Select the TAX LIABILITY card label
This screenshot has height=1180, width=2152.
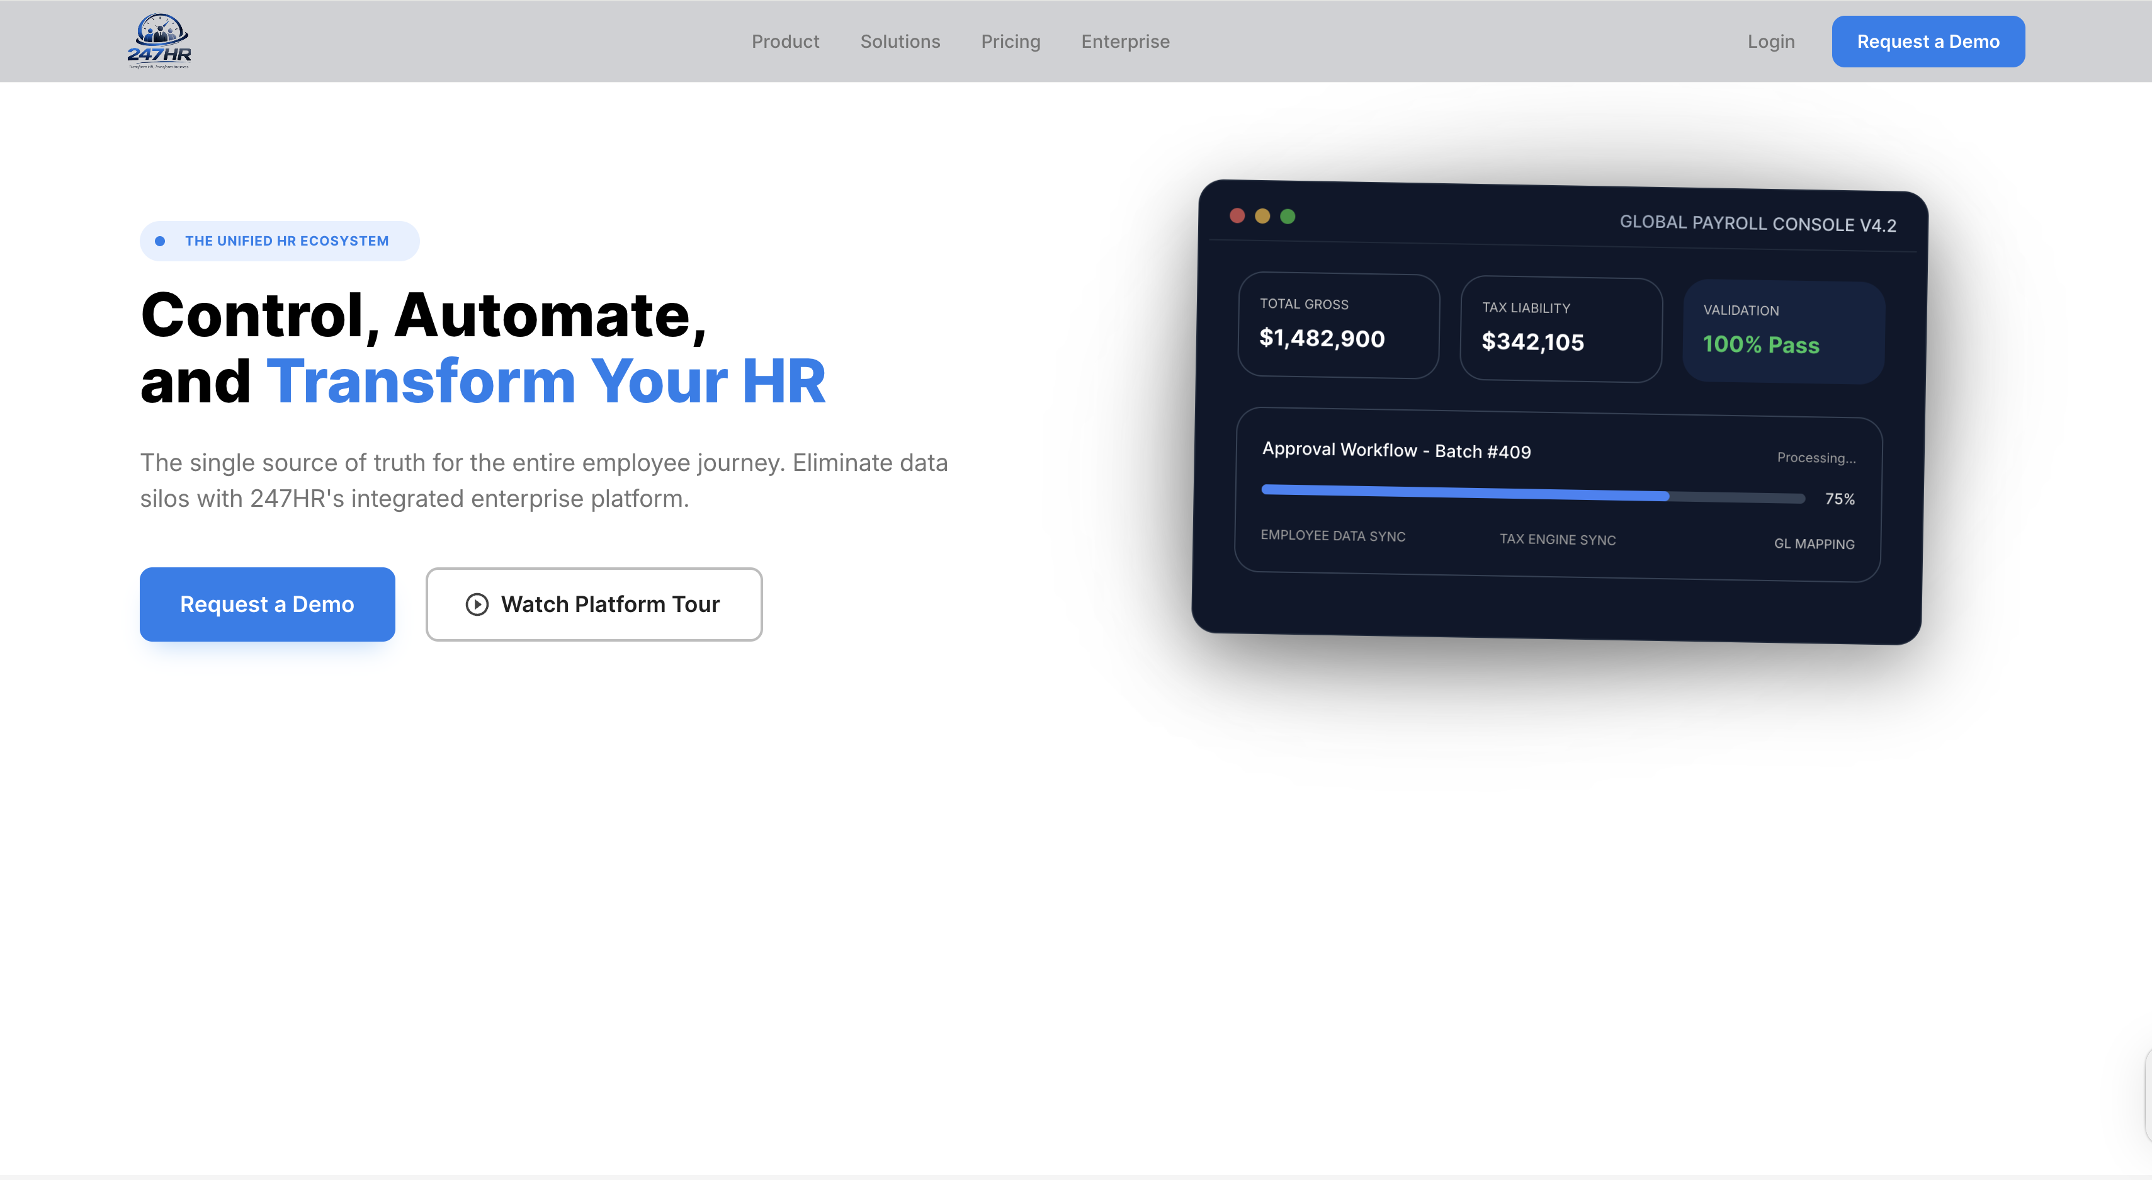[x=1526, y=307]
